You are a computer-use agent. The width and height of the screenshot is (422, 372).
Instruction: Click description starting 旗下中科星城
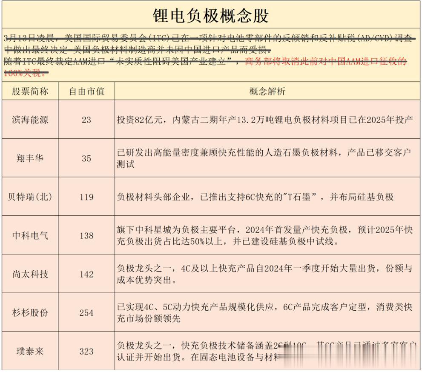pyautogui.click(x=265, y=236)
